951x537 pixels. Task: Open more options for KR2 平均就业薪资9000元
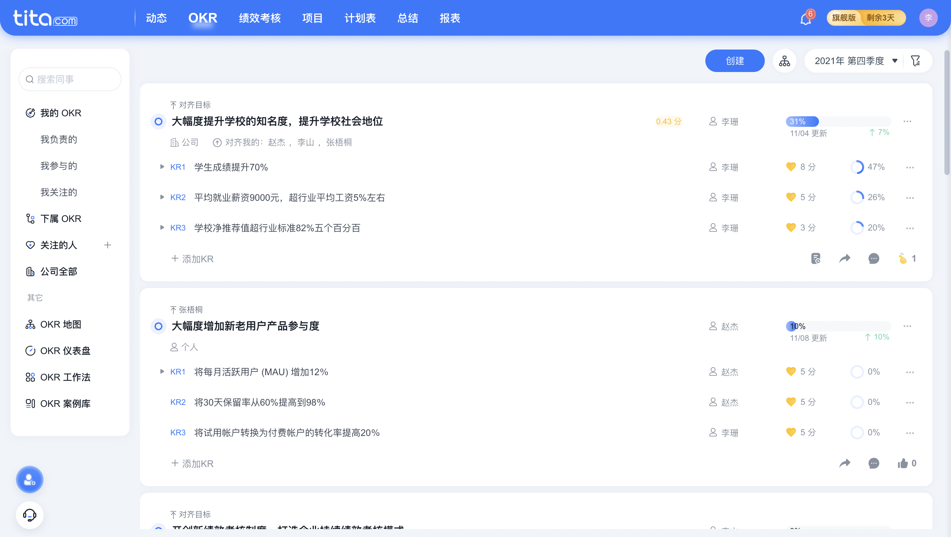coord(910,197)
